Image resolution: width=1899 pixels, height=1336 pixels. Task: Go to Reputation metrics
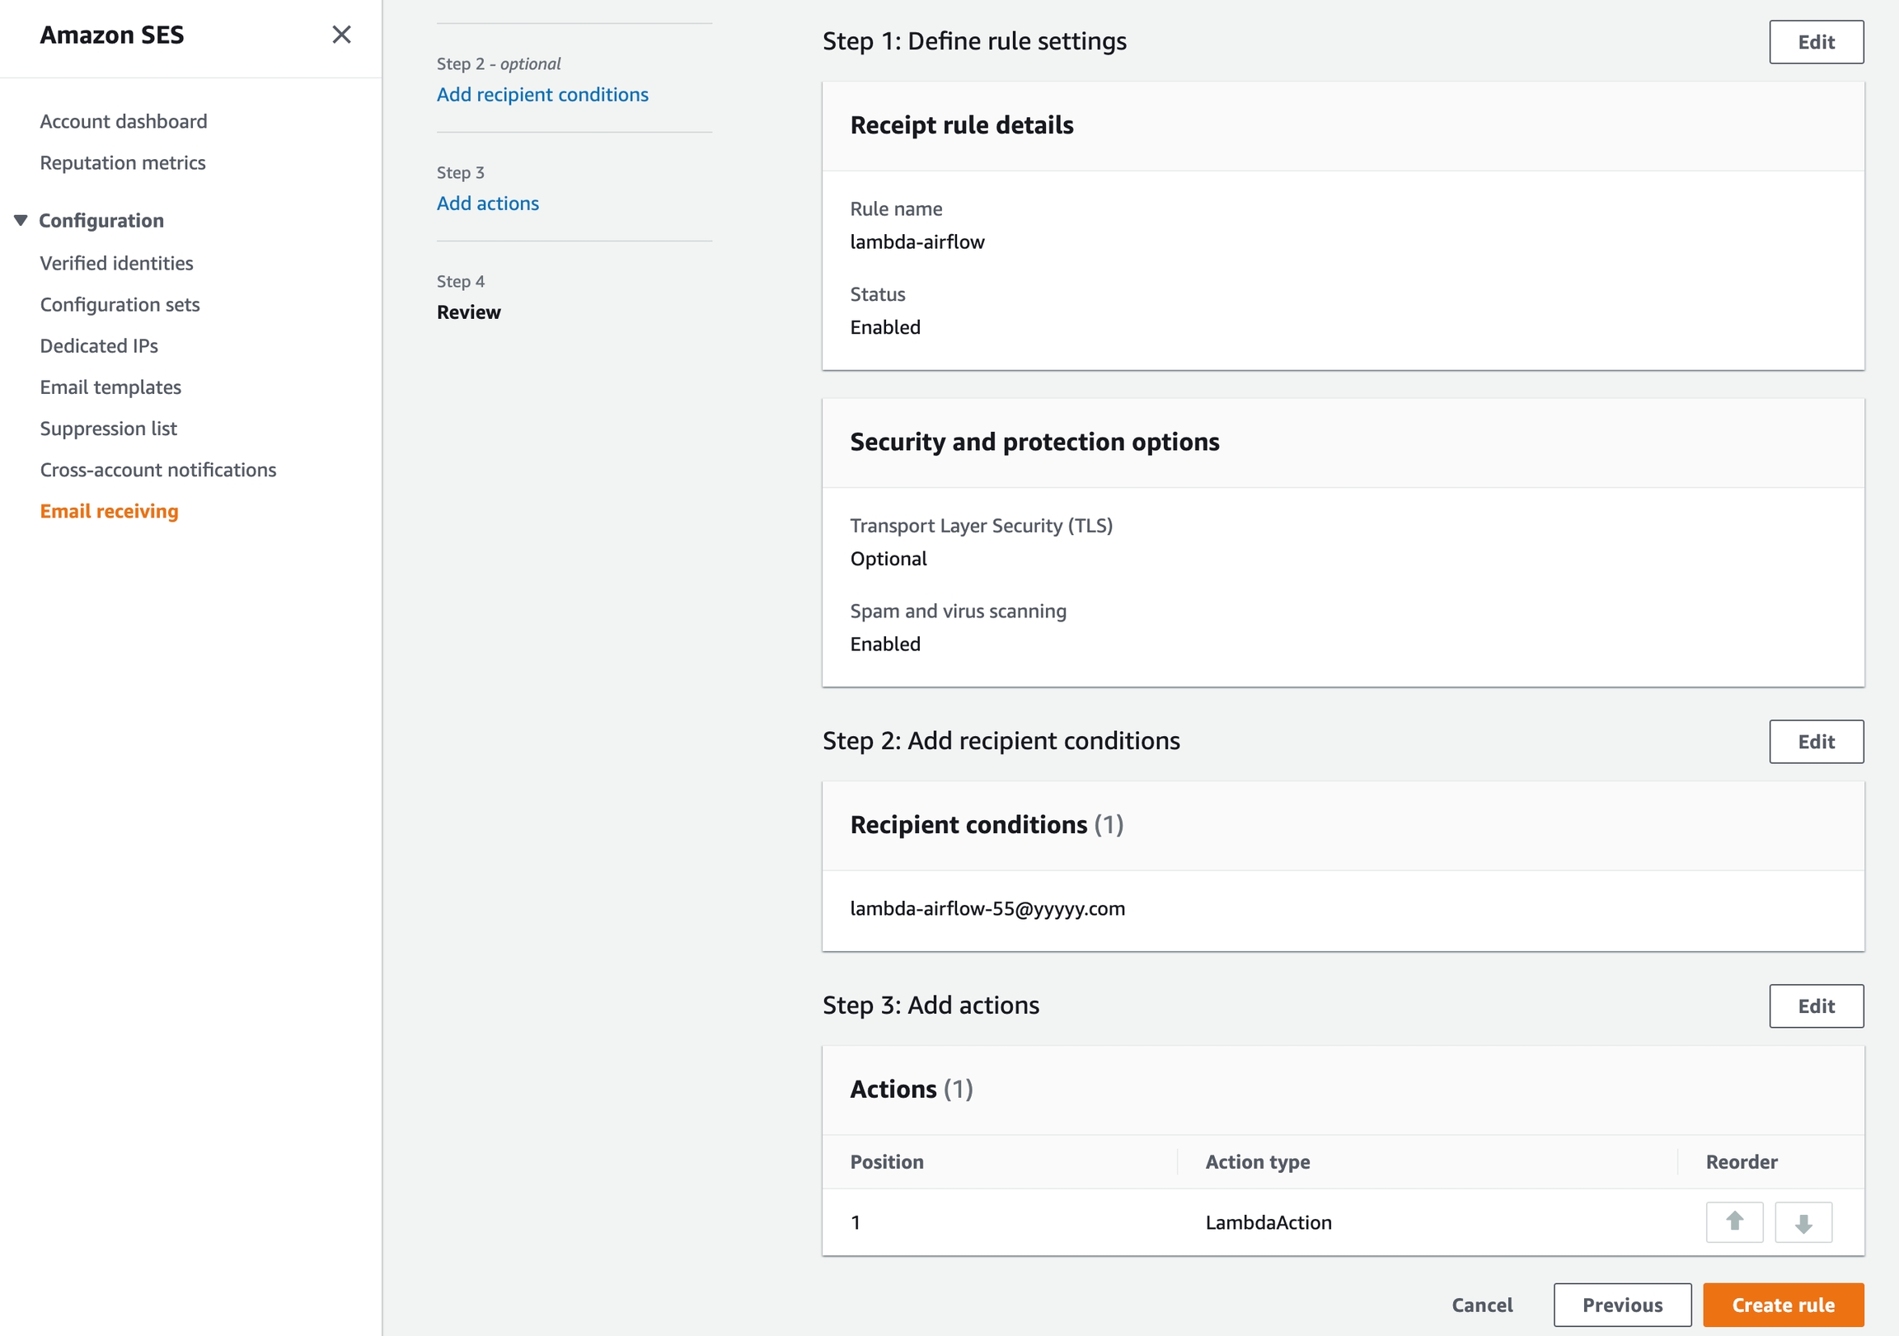[x=123, y=163]
